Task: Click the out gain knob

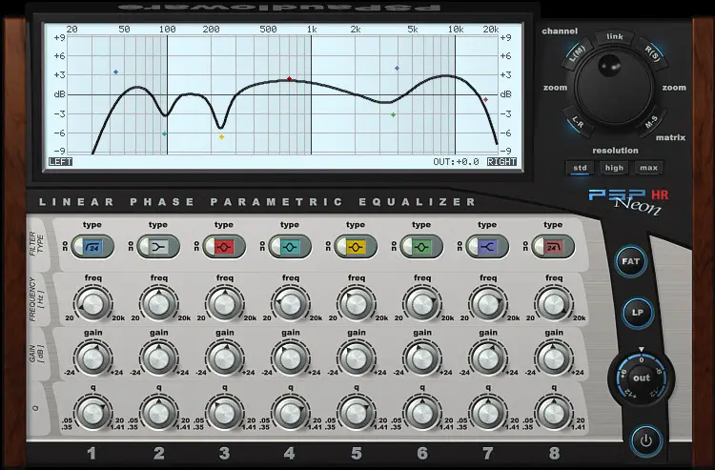Action: tap(642, 378)
